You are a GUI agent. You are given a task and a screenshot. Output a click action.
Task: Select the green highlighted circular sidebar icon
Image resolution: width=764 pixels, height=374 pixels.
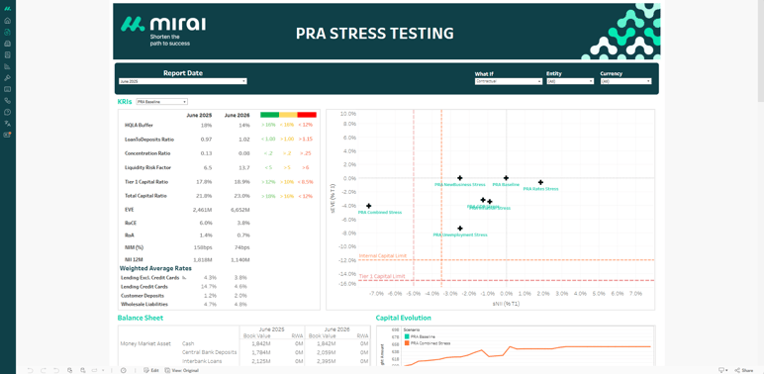pos(7,32)
